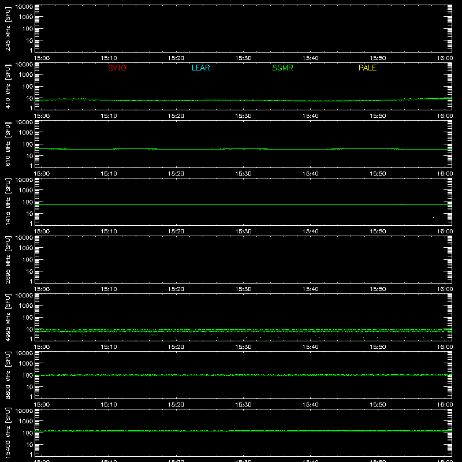Click the cyan LEAR station label
462x462 pixels.
tap(200, 68)
